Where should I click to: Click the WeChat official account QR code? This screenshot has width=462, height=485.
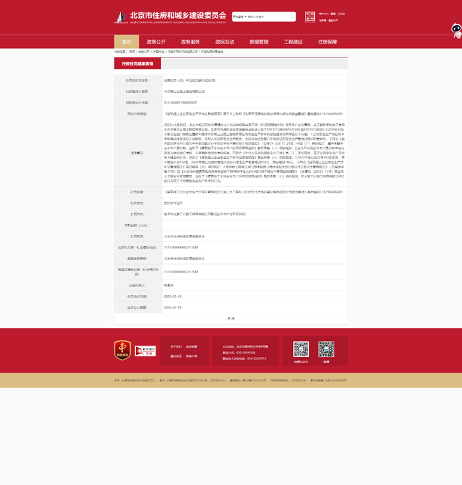point(301,349)
